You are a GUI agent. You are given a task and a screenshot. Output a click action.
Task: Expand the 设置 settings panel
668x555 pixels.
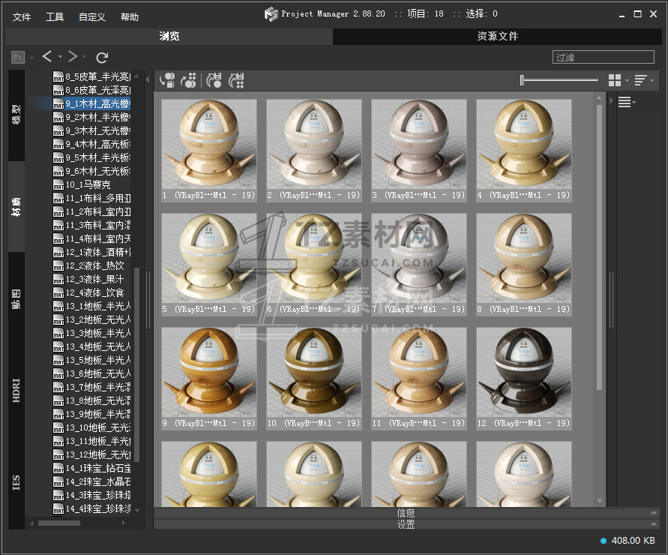click(x=405, y=524)
